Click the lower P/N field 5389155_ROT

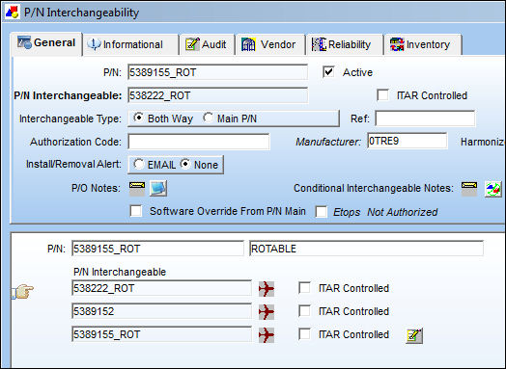pyautogui.click(x=157, y=249)
